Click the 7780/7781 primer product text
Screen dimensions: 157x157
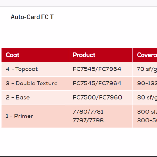pyautogui.click(x=88, y=112)
